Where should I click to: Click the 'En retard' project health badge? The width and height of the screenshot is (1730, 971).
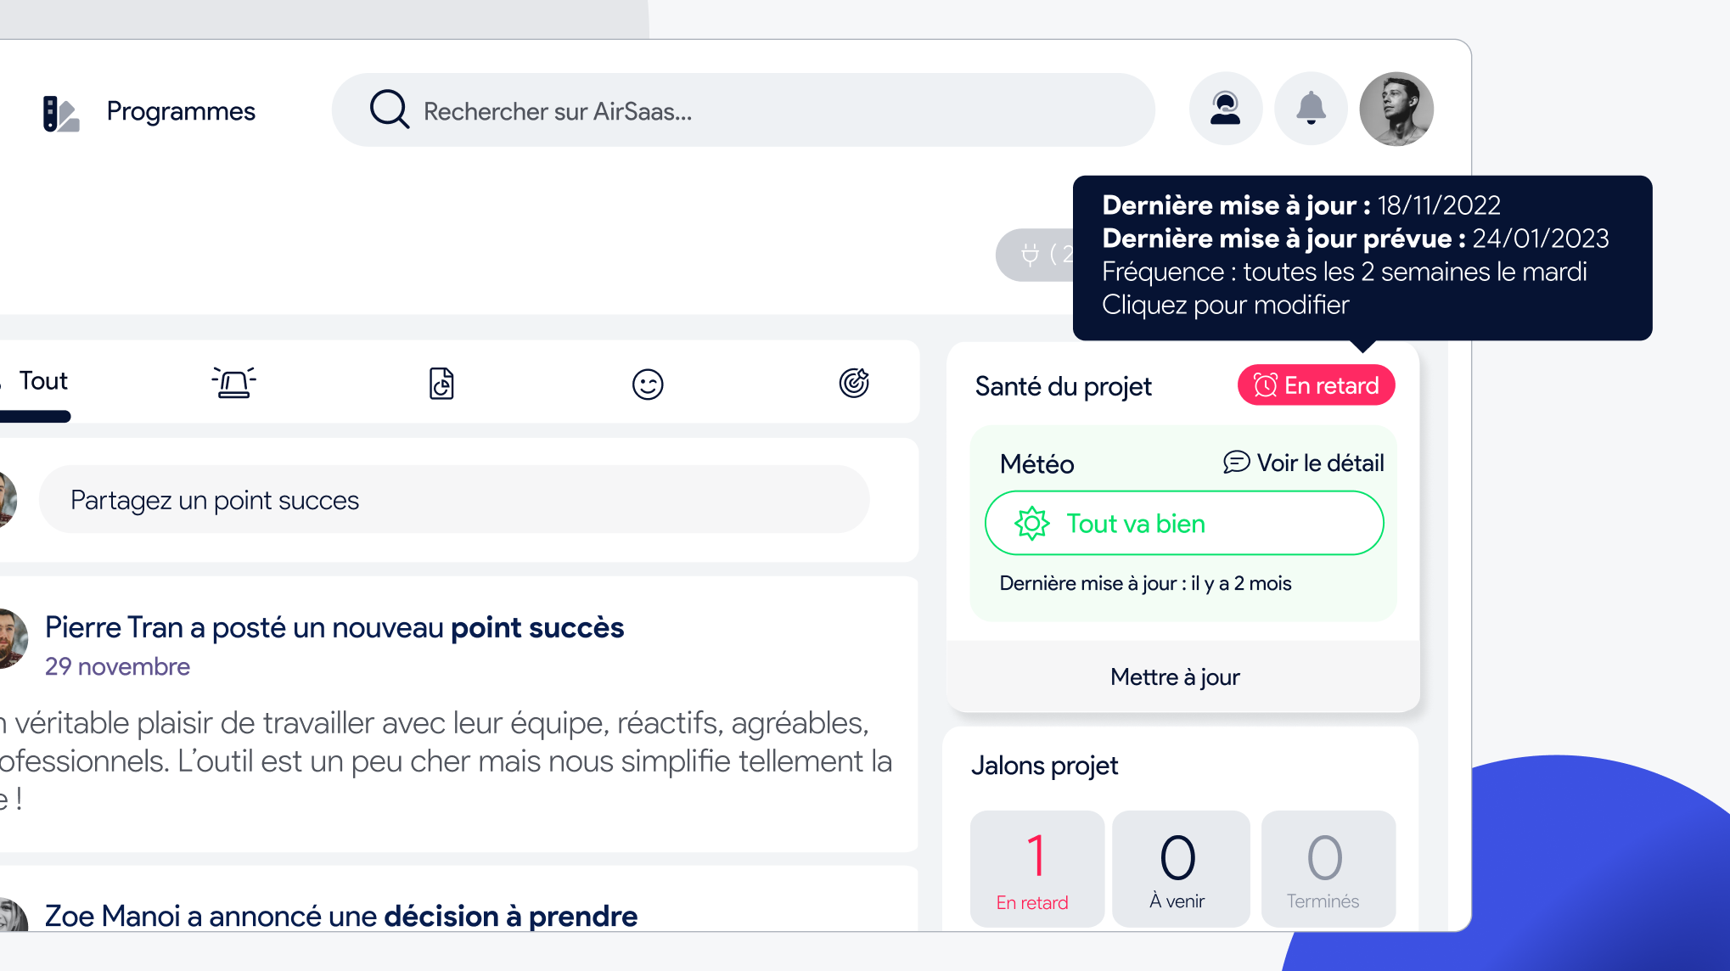1315,385
